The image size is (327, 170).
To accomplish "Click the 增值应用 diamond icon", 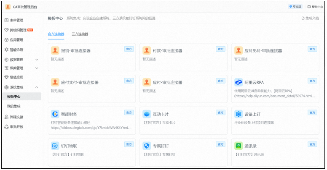I will point(6,77).
